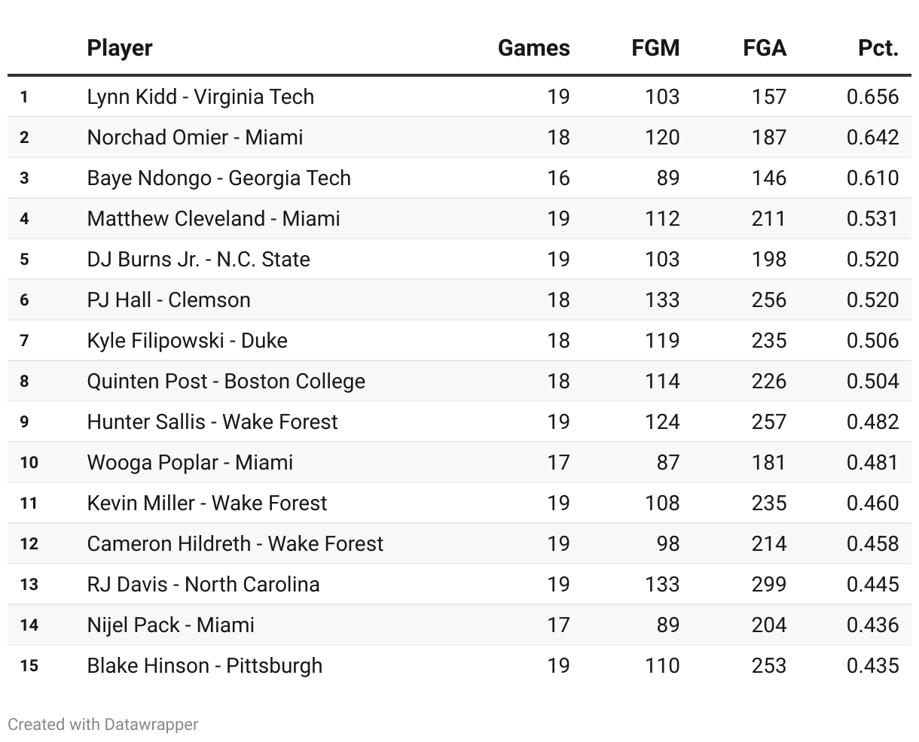Click Hunter Sallis - Wake Forest name
Screen dimensions: 919x742
tap(212, 421)
